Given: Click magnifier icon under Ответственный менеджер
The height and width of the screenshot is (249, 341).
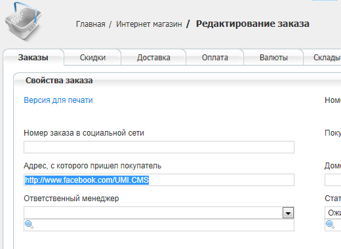Looking at the screenshot, I should [x=29, y=224].
